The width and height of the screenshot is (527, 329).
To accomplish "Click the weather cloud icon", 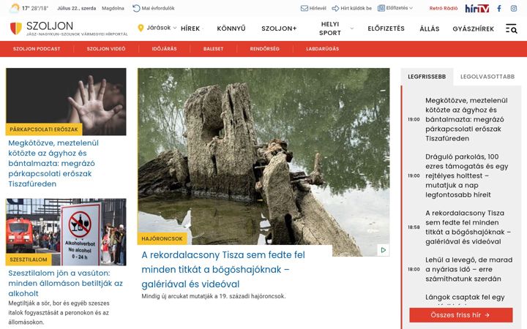I will pyautogui.click(x=15, y=8).
